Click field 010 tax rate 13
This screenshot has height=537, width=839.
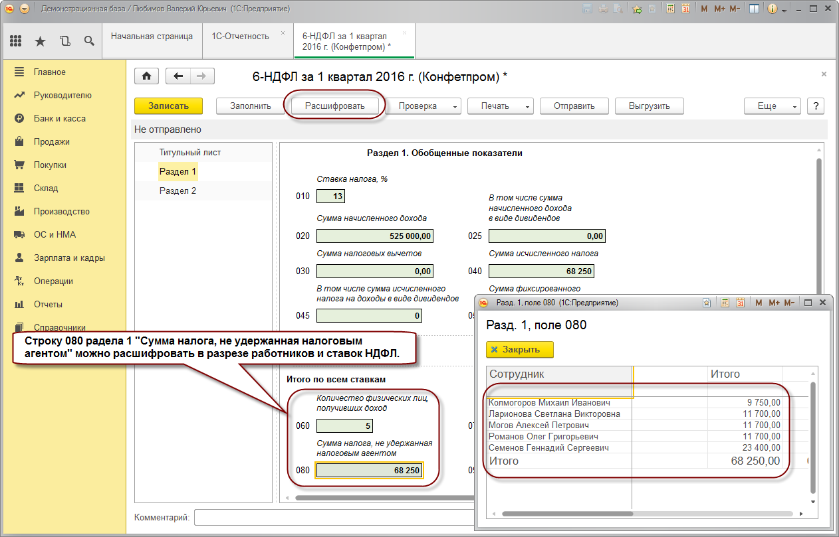330,196
